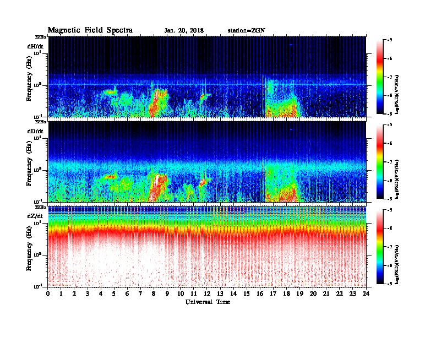The width and height of the screenshot is (436, 337).
Task: Click the "-7" label on dH/dt color scale
Action: [x=389, y=77]
